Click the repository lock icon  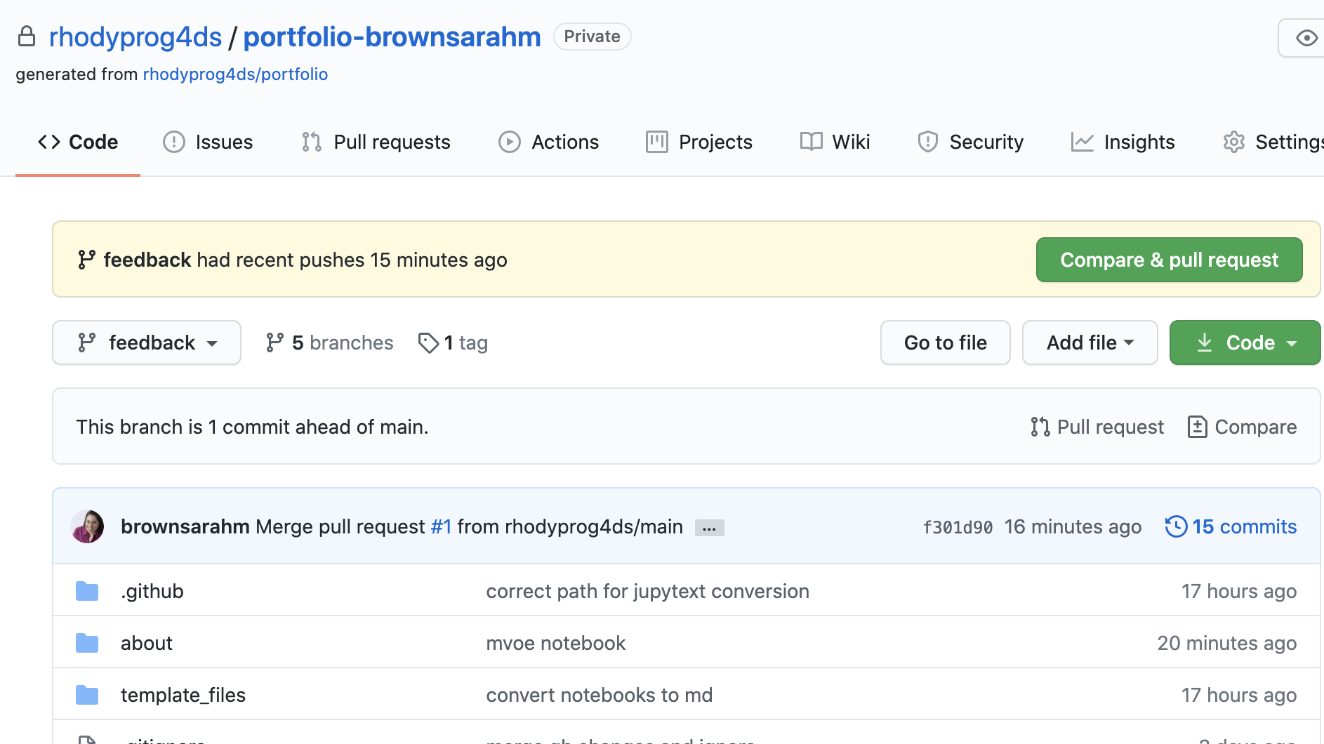tap(27, 36)
